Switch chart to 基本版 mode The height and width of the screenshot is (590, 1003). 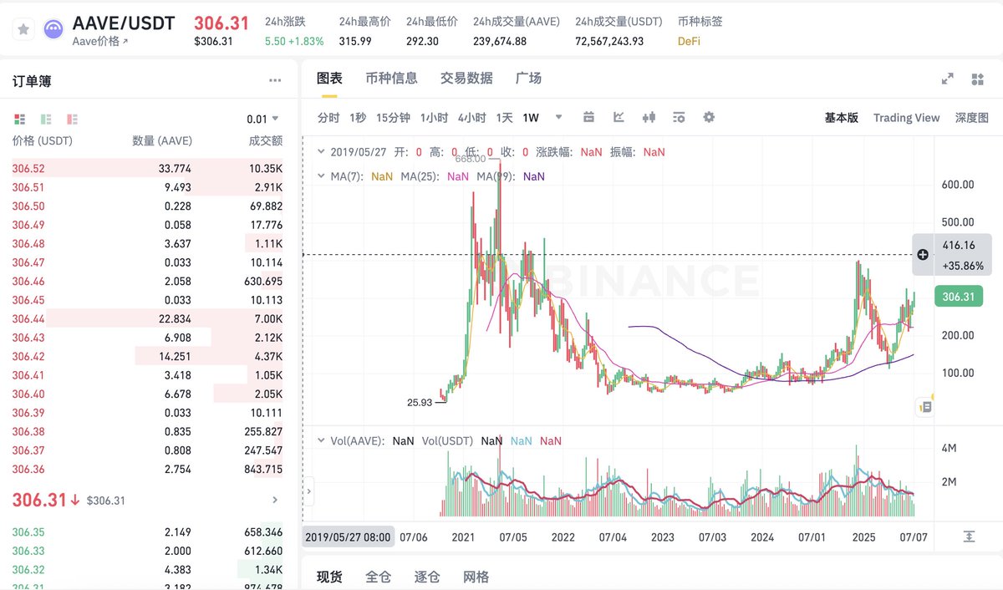tap(841, 118)
